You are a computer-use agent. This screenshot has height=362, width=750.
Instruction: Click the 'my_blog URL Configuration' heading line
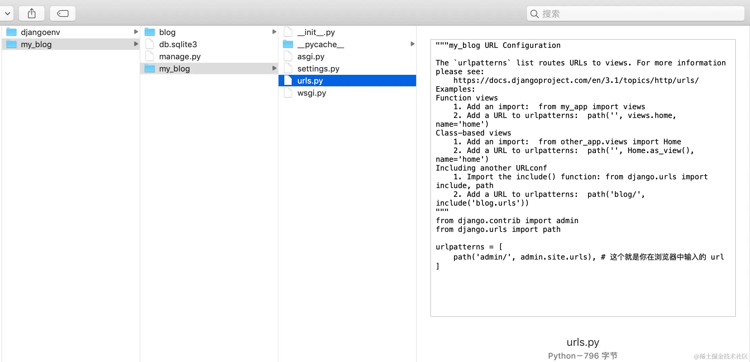(x=498, y=46)
